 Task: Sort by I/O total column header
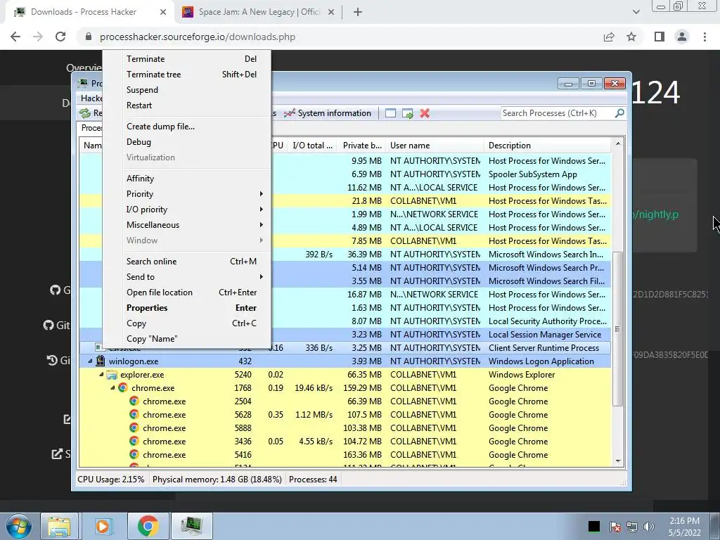coord(313,146)
